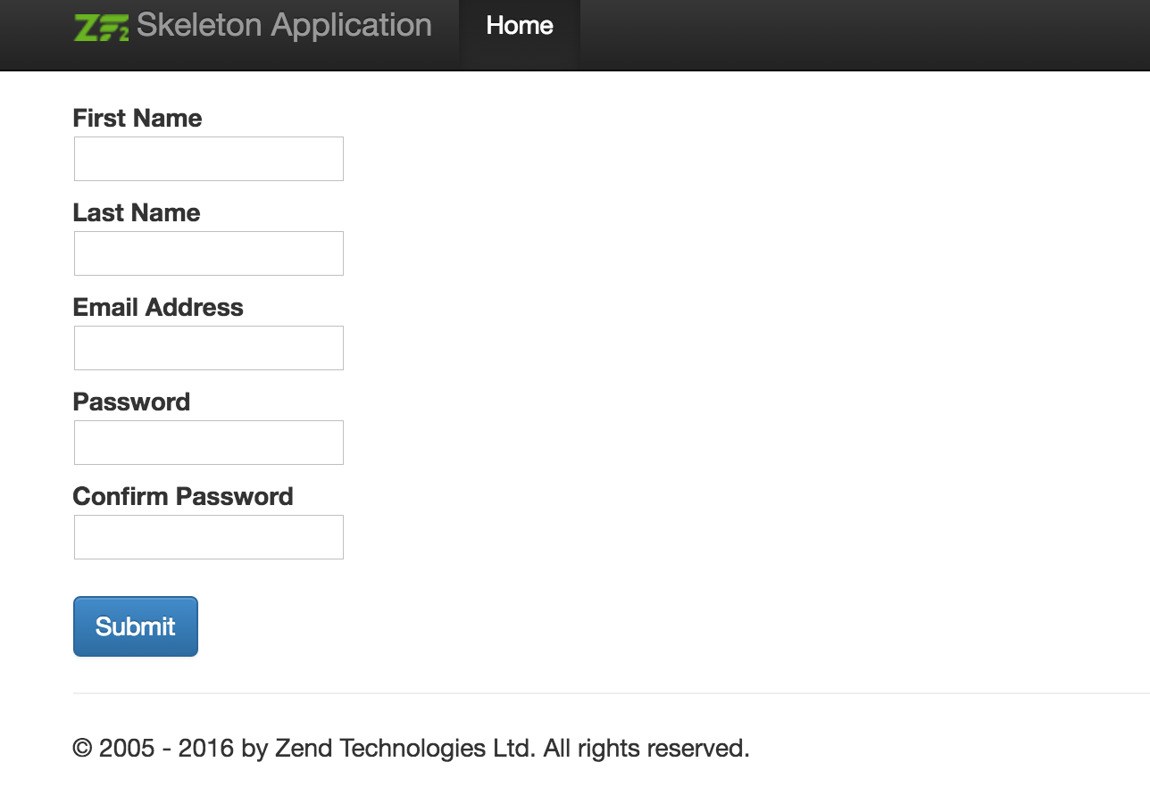Click the empty area beside the form
Image resolution: width=1150 pixels, height=787 pixels.
pyautogui.click(x=714, y=357)
